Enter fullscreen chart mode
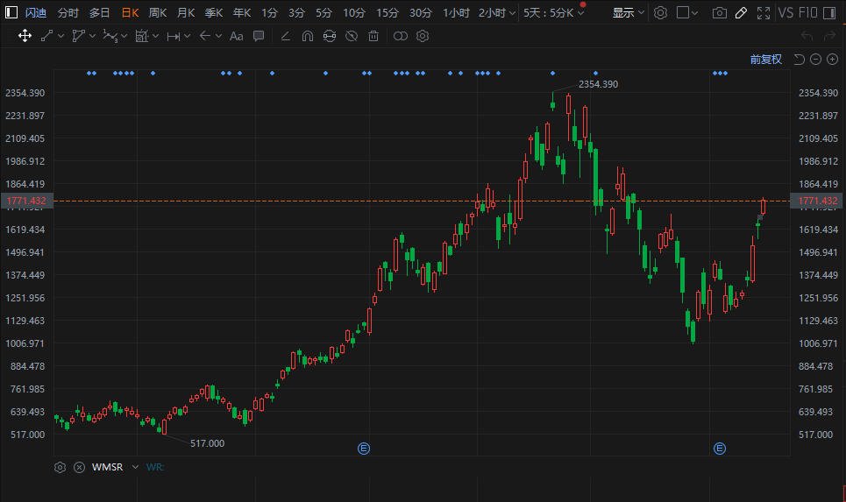The width and height of the screenshot is (846, 502). click(764, 12)
